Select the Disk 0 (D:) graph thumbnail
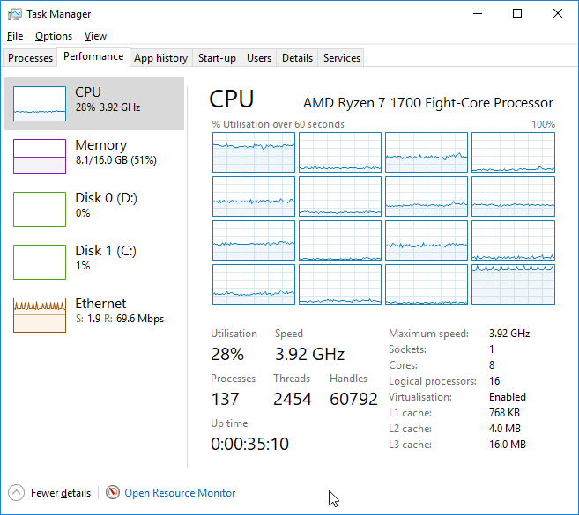This screenshot has width=579, height=515. [40, 210]
